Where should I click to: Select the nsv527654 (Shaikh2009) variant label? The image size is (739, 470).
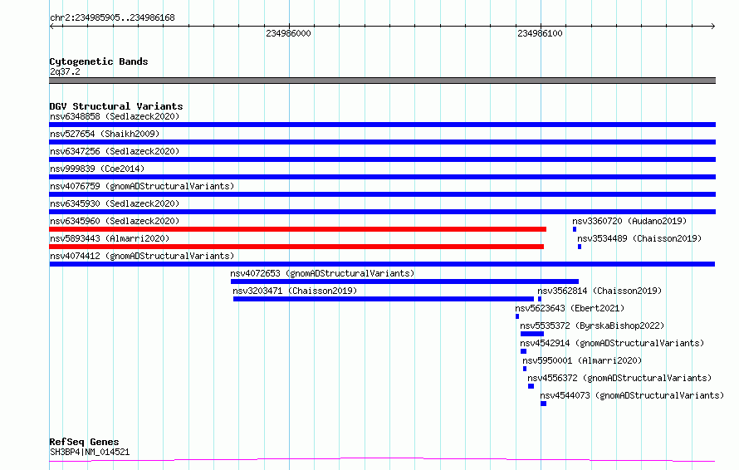tap(105, 134)
